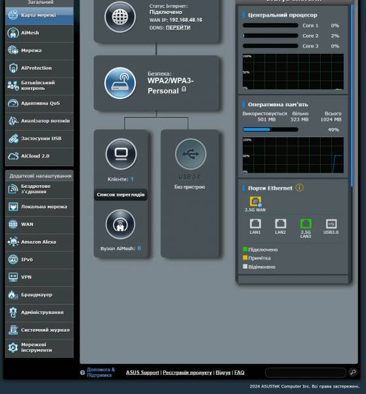Click the Аналізатор потоків icon
366x394 pixels.
[13, 121]
